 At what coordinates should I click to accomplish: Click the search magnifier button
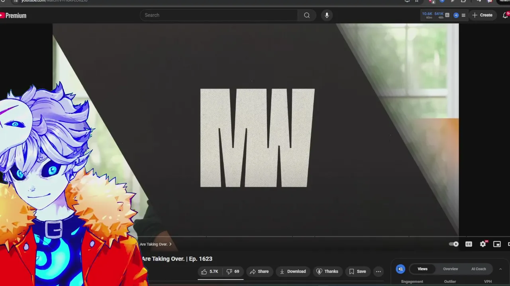coord(307,15)
